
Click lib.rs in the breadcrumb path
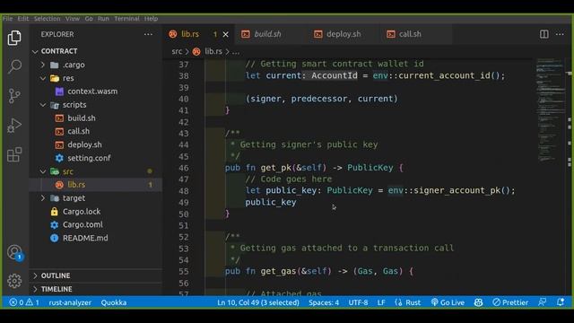pyautogui.click(x=213, y=52)
